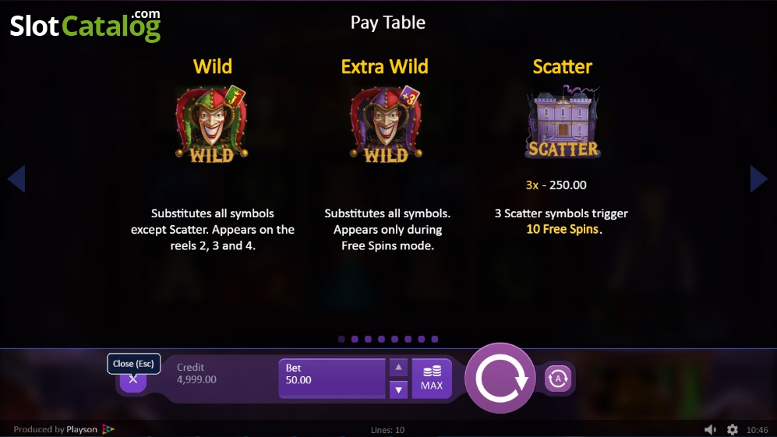This screenshot has width=777, height=437.
Task: Click the Extra Wild +3 jester symbol
Action: point(386,124)
